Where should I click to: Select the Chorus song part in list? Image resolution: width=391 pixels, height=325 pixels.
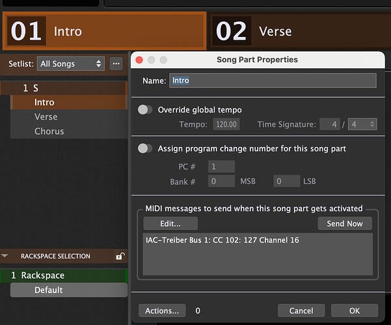pos(49,131)
